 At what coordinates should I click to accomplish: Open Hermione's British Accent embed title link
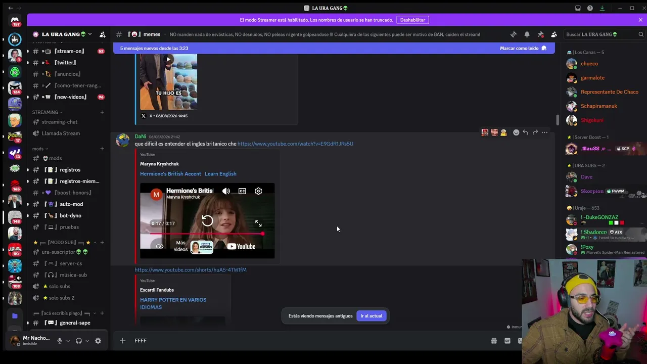coord(188,174)
